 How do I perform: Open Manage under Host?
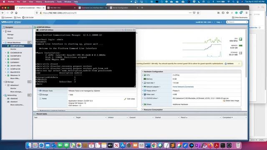pos(10,35)
